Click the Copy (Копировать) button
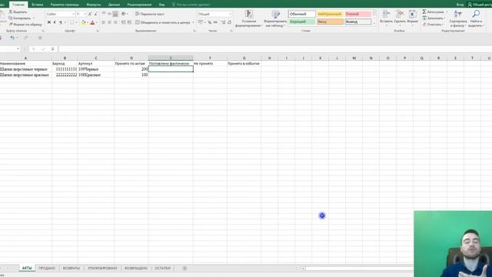This screenshot has height=277, width=492. coord(20,18)
